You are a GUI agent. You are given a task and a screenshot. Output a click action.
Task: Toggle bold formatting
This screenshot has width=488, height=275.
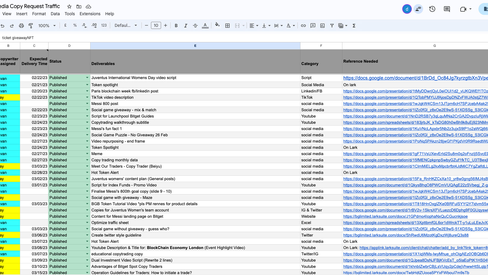[176, 26]
